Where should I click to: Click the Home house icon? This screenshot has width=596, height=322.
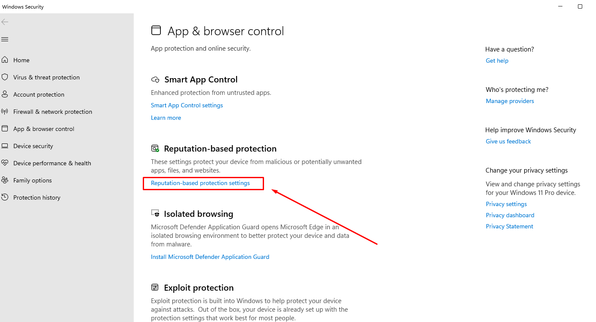5,60
